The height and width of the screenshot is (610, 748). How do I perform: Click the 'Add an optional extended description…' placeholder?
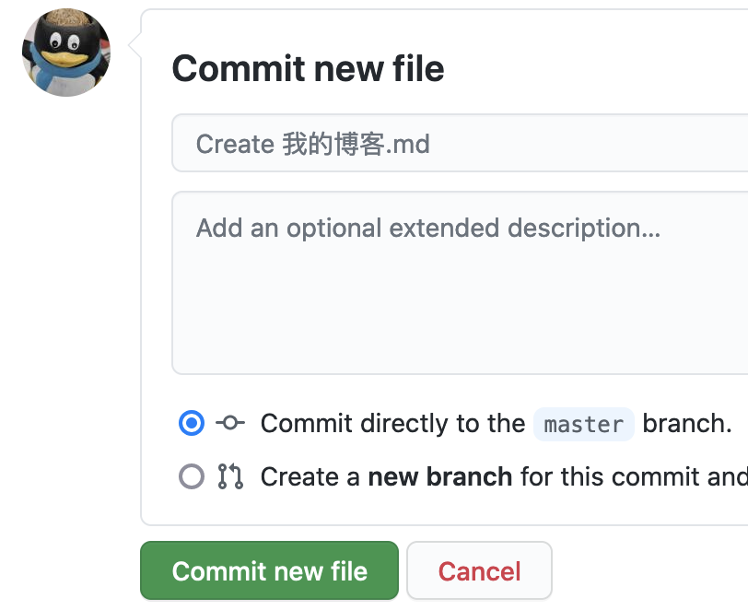tap(427, 228)
